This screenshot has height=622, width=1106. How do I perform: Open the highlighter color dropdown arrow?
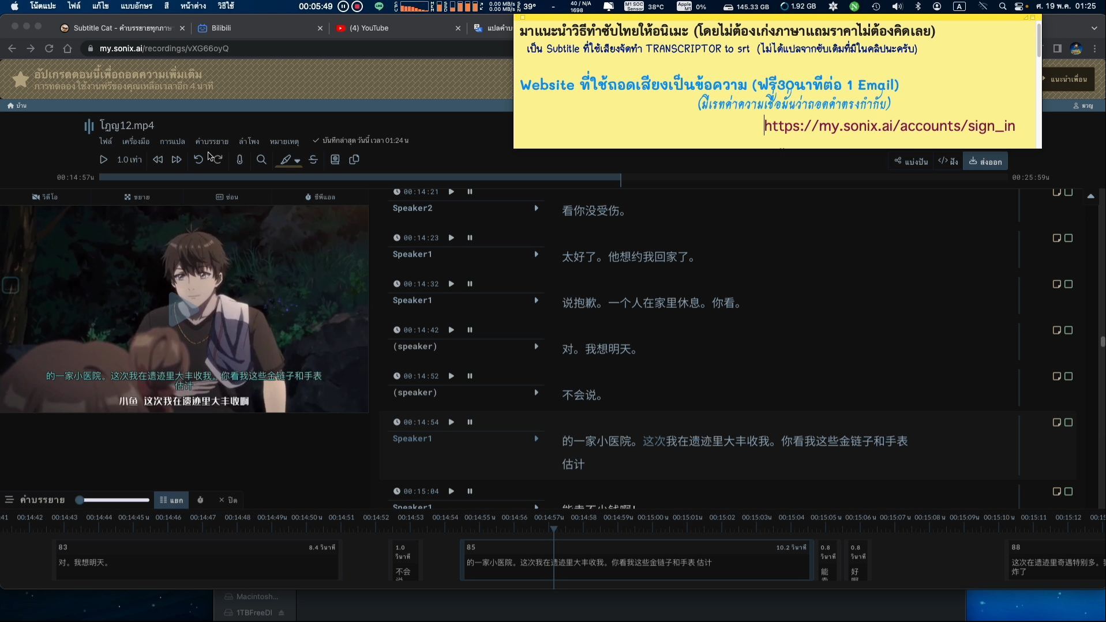click(x=297, y=161)
